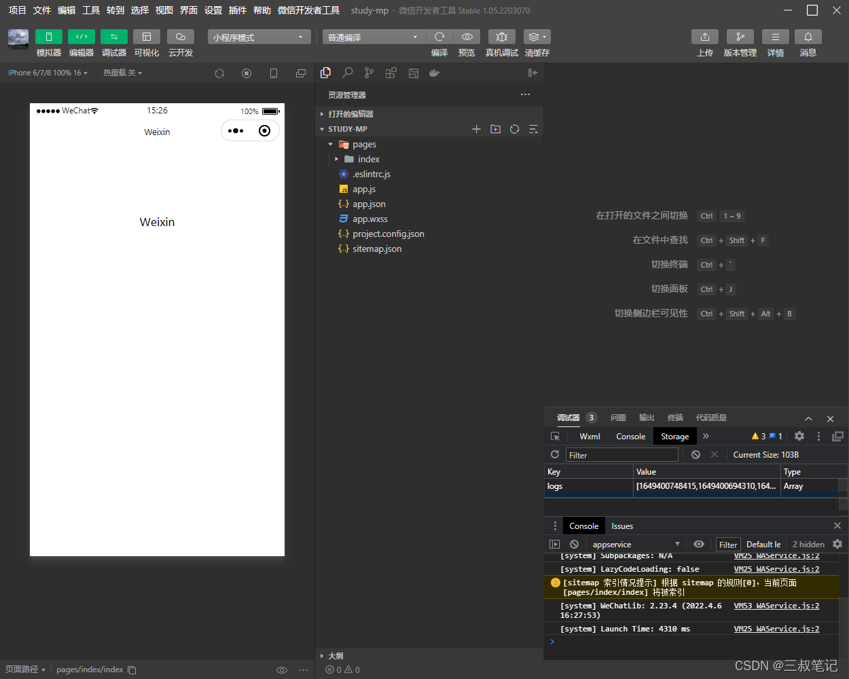Open the docker whale icon
Viewport: 849px width, 679px height.
tap(435, 73)
